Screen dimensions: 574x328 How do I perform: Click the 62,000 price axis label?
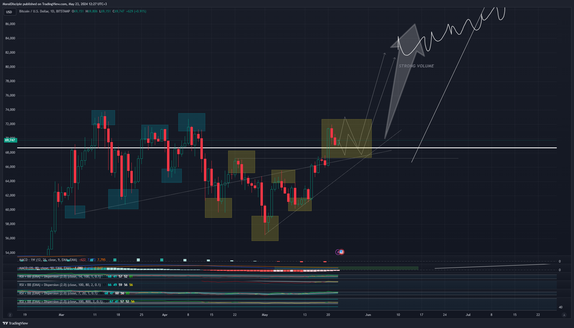[10, 195]
